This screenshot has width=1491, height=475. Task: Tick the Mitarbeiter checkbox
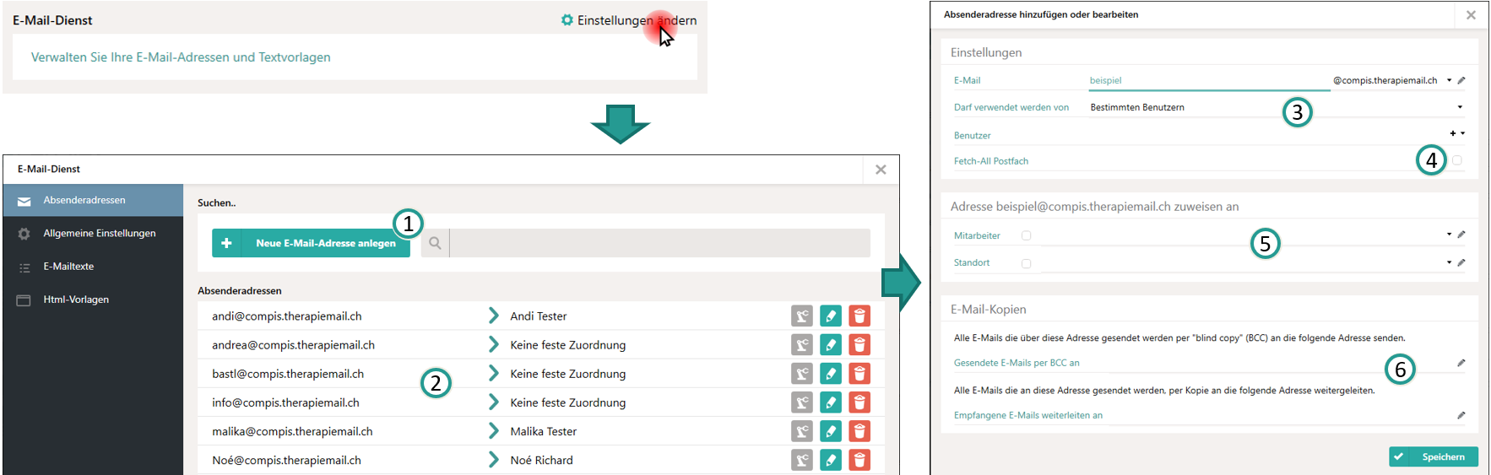[1027, 236]
